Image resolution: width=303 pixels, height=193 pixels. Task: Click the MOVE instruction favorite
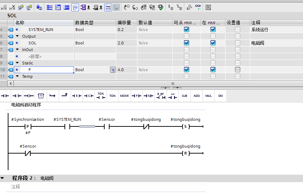(124, 96)
